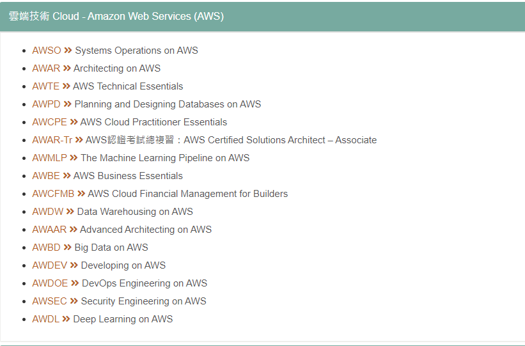Click the double-chevron icon beside AWCFMB
Screen dimensions: 525x346
coord(81,194)
